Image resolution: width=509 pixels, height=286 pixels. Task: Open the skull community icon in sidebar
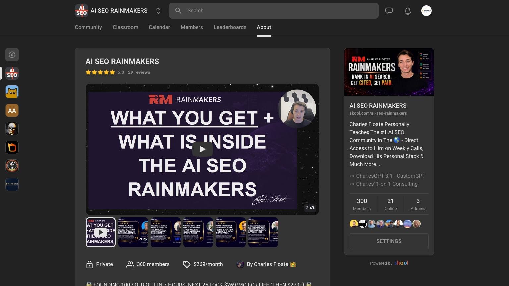coord(12,129)
